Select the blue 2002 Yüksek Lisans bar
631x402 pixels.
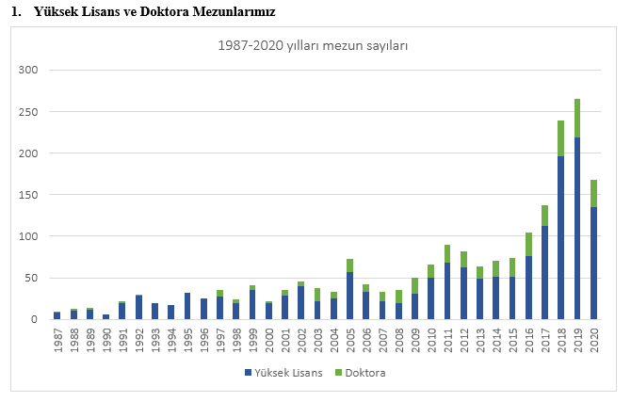[x=301, y=302]
